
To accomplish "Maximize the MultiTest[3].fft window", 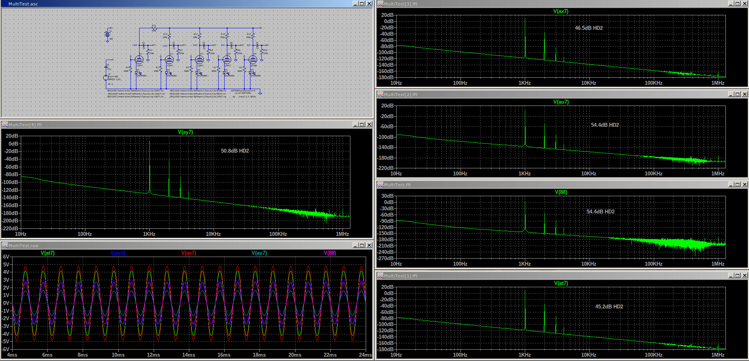I will point(738,4).
